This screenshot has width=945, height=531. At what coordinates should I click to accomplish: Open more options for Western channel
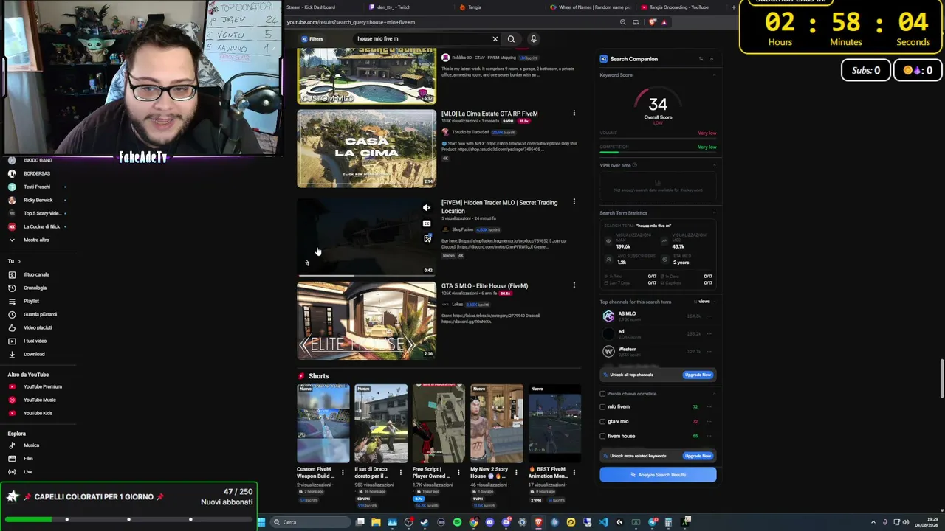click(x=709, y=352)
